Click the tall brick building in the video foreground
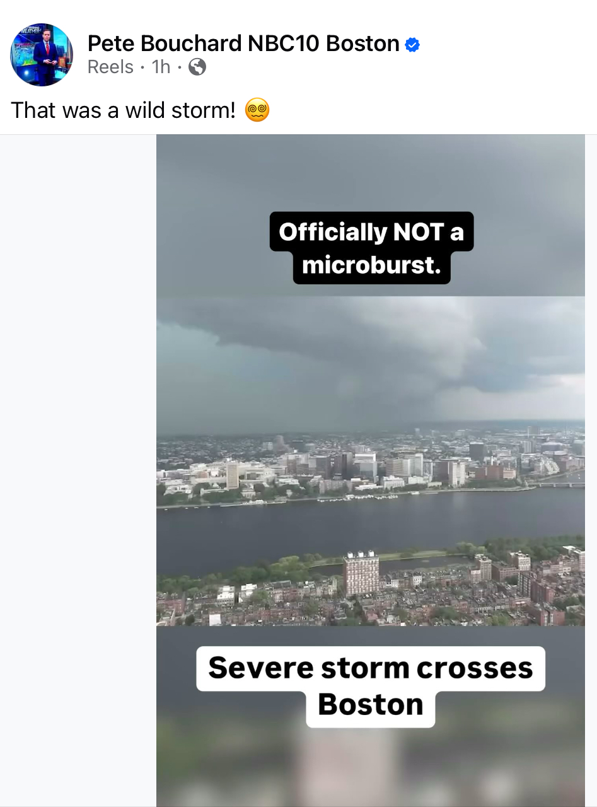Image resolution: width=597 pixels, height=807 pixels. [361, 572]
